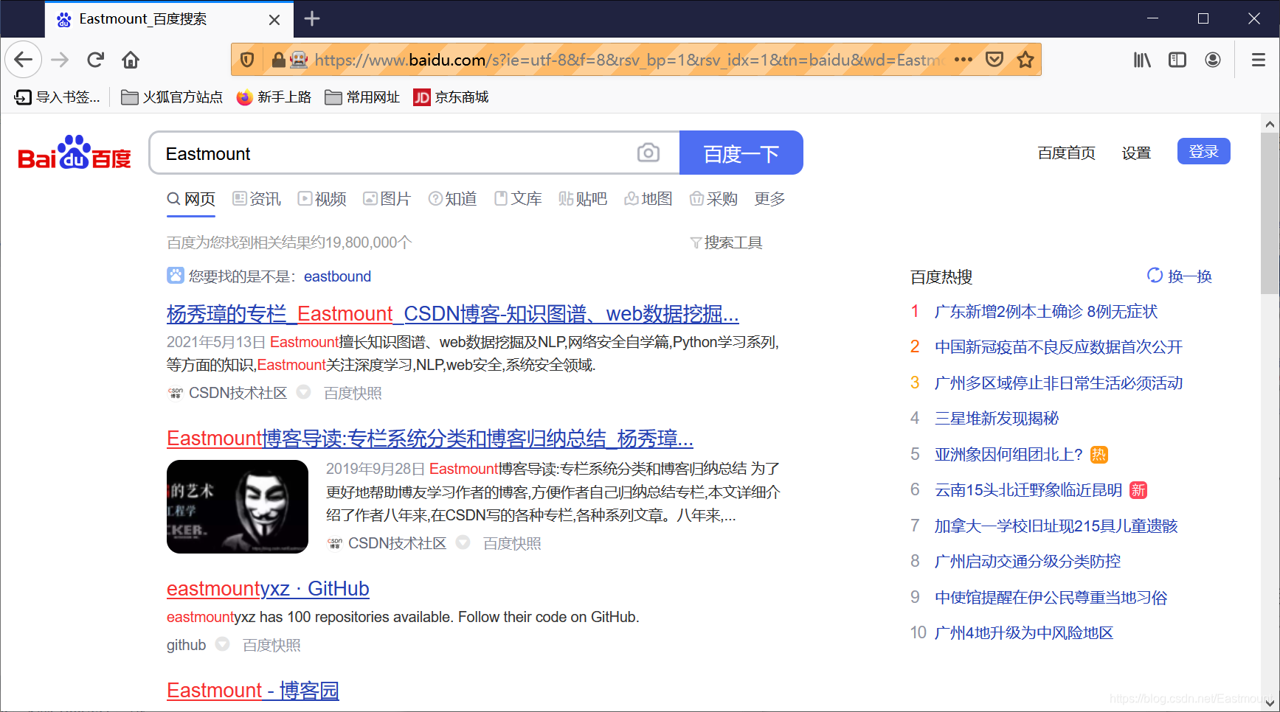Refresh hot searches with 换一换
Image resolution: width=1280 pixels, height=712 pixels.
coord(1180,276)
